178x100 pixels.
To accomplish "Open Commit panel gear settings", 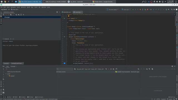I will point(57,12).
